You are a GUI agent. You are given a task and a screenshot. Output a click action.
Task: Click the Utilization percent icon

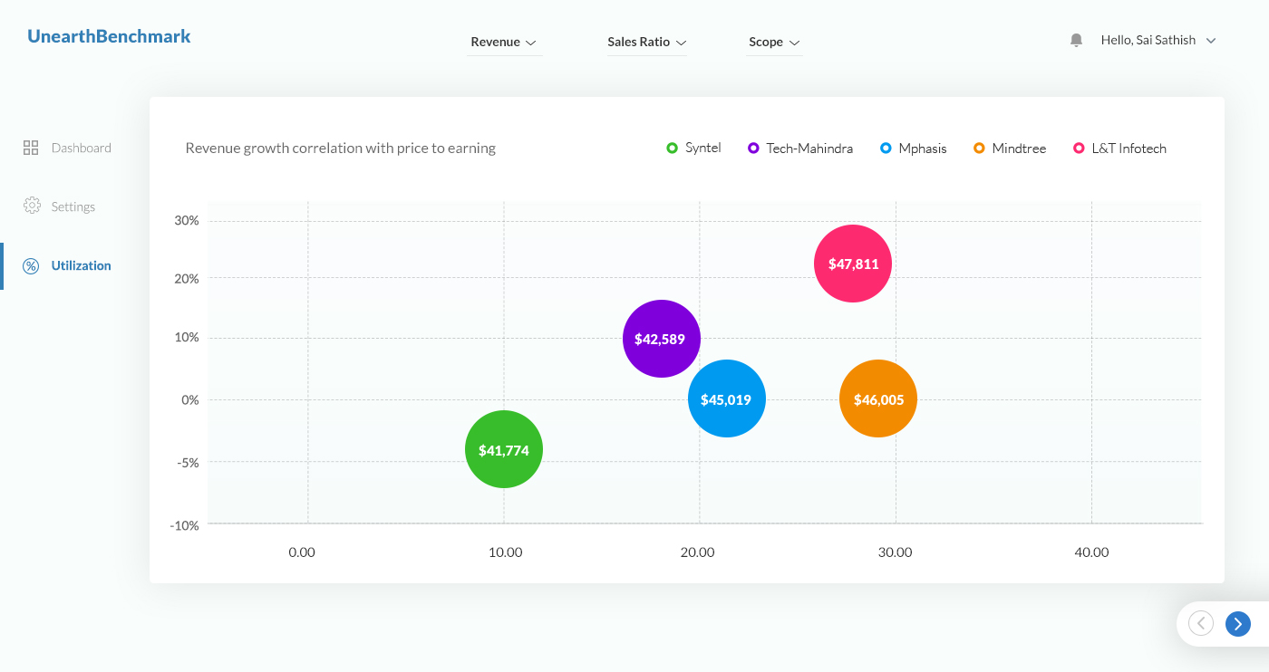pyautogui.click(x=31, y=265)
